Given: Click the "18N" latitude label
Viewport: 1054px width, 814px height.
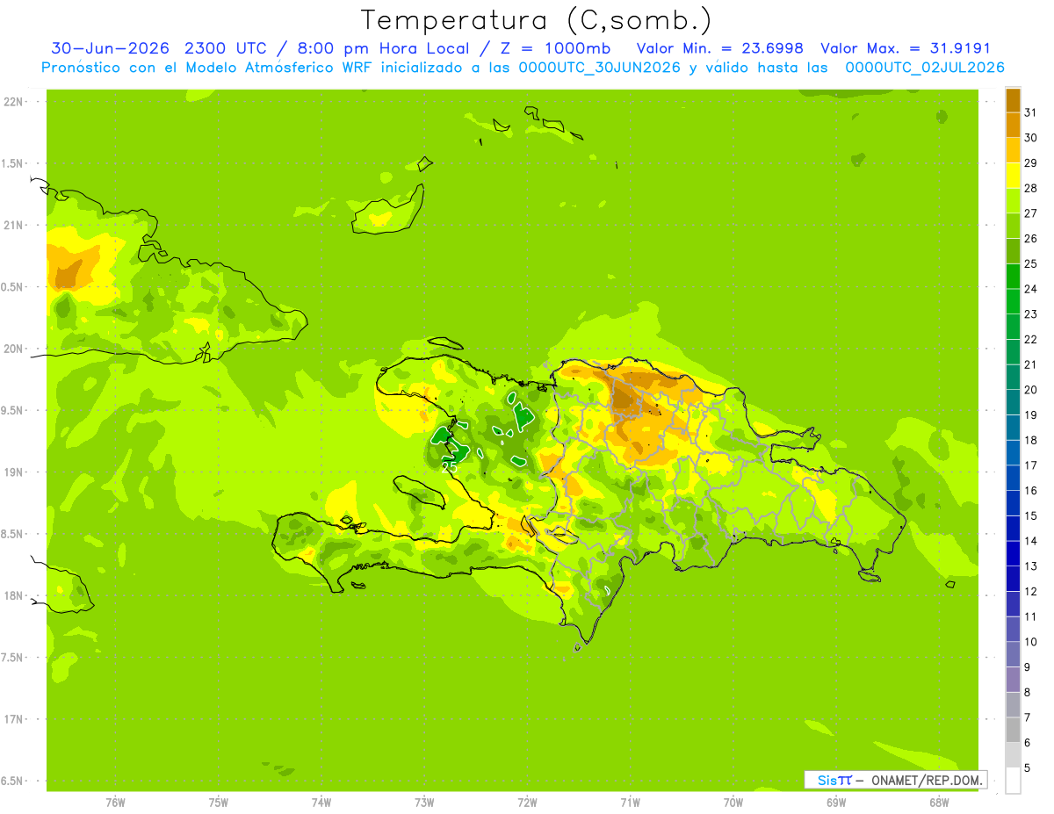Looking at the screenshot, I should point(13,595).
